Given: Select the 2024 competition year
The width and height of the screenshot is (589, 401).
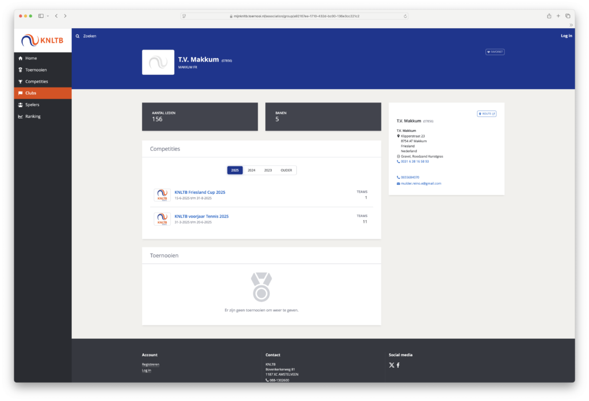Looking at the screenshot, I should tap(251, 170).
